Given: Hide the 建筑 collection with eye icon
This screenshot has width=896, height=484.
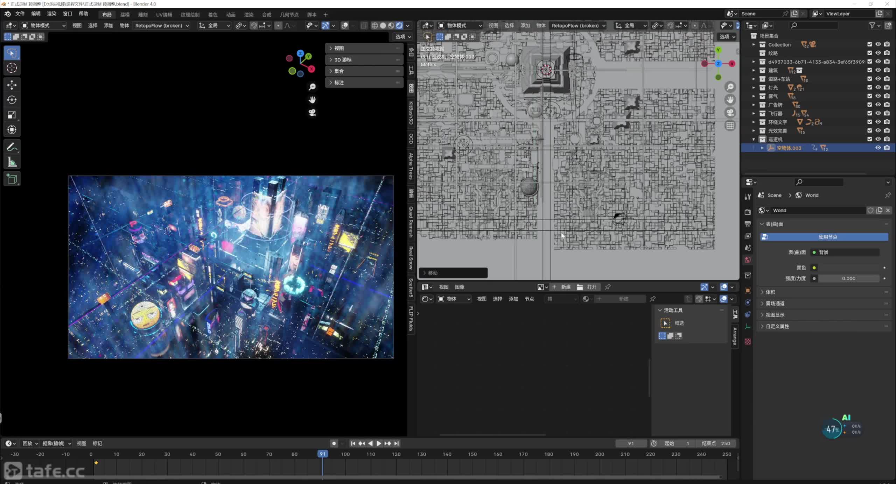Looking at the screenshot, I should coord(878,70).
